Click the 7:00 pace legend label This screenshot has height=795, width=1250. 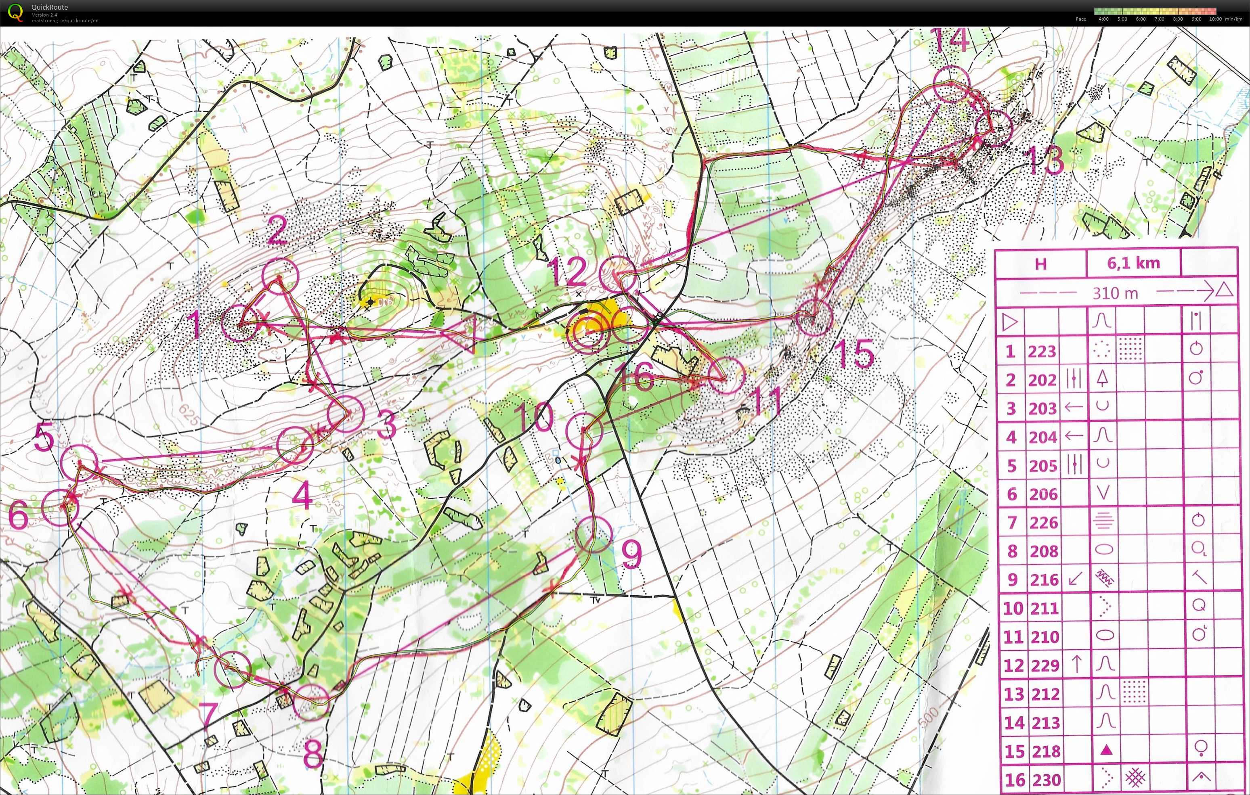pos(1159,19)
